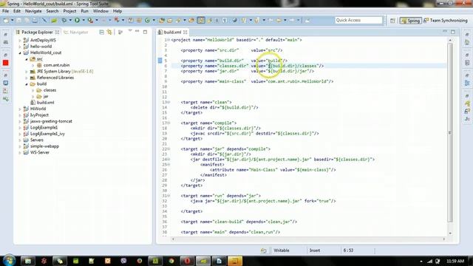The height and width of the screenshot is (266, 473).
Task: Click the Debug bug toolbar icon
Action: click(64, 20)
